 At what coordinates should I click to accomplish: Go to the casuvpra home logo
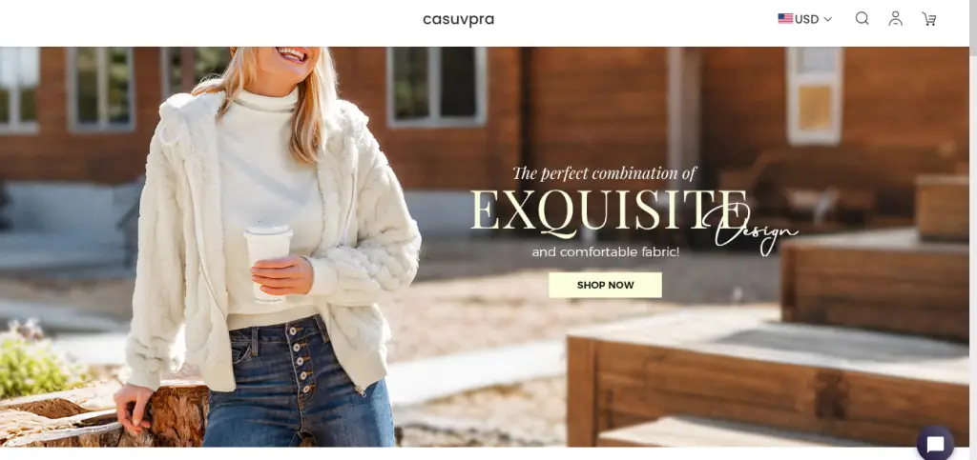[459, 19]
